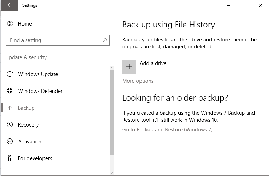Viewport: 269px width, 176px height.
Task: Go to Backup and Restore (Windows 7)
Action: click(x=168, y=130)
